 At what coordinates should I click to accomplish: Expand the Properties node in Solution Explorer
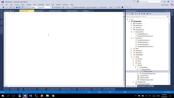[131, 23]
